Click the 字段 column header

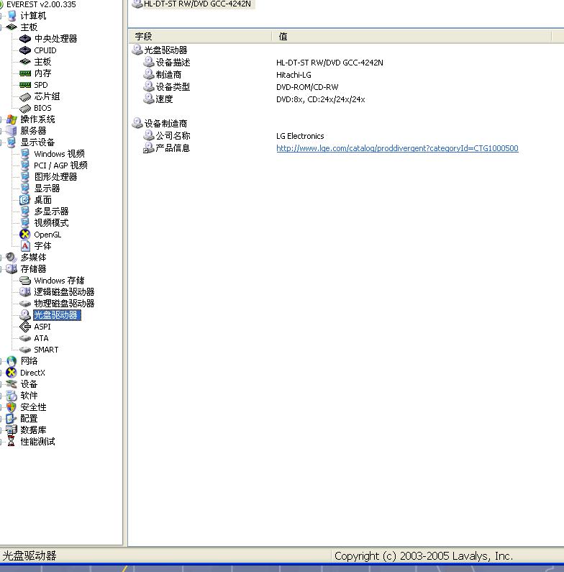point(200,37)
